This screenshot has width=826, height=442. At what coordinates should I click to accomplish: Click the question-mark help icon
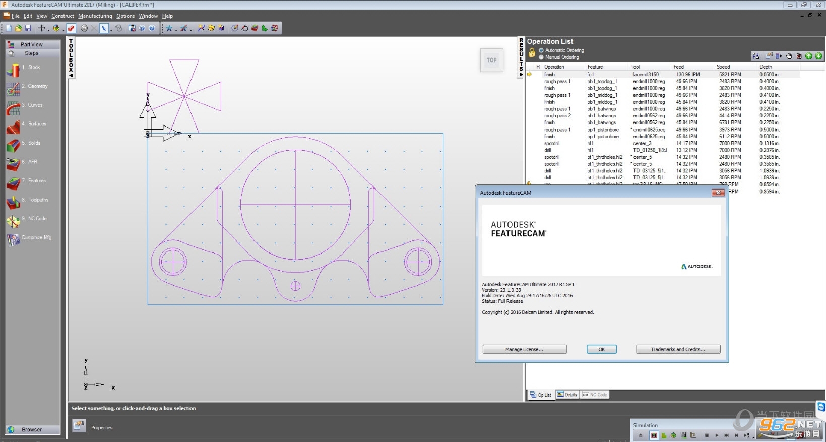pyautogui.click(x=152, y=28)
